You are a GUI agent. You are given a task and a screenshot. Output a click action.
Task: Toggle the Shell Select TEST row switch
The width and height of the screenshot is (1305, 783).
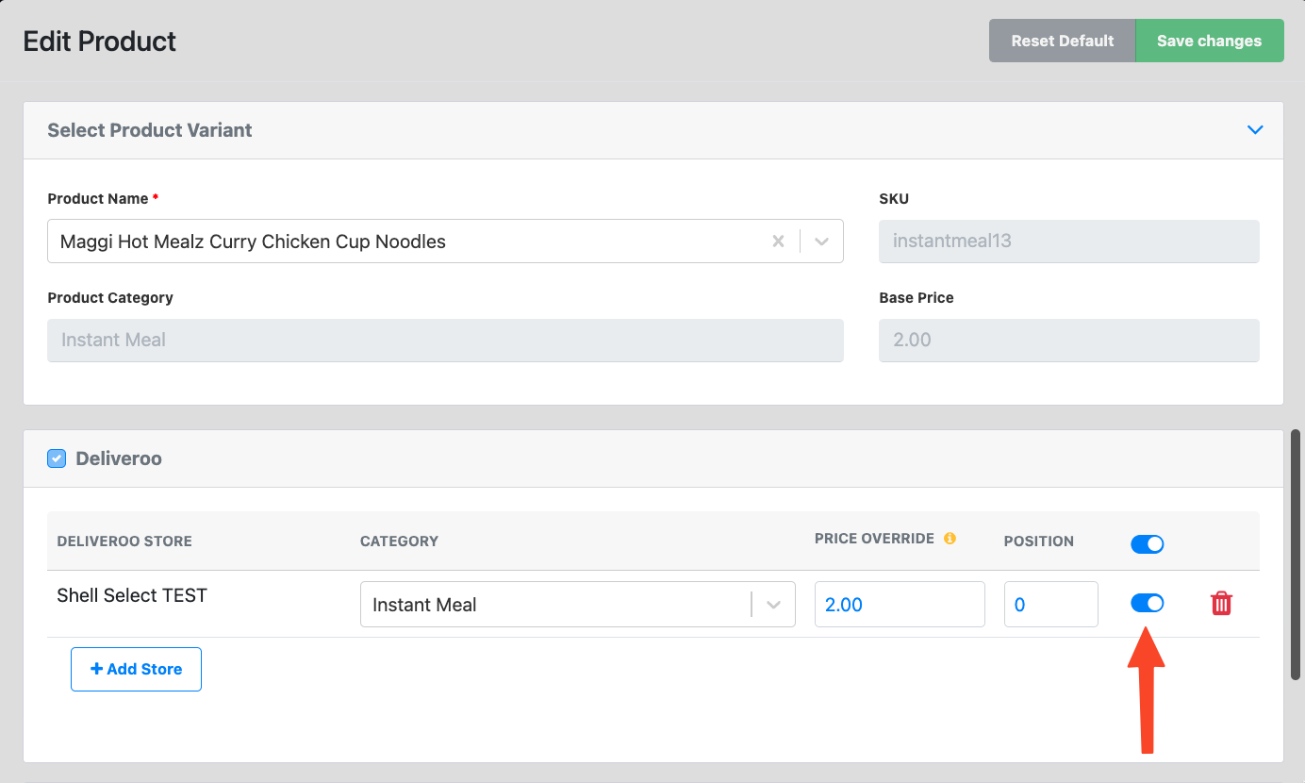pos(1148,603)
